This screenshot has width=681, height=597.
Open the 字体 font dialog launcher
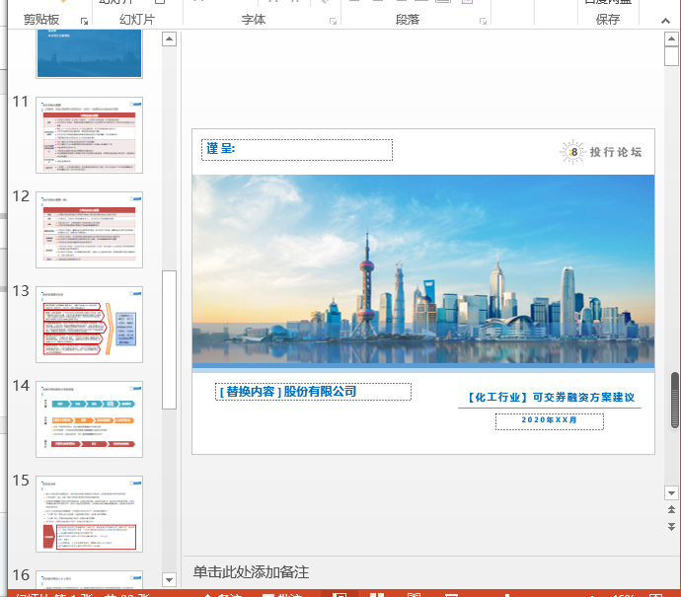(334, 22)
